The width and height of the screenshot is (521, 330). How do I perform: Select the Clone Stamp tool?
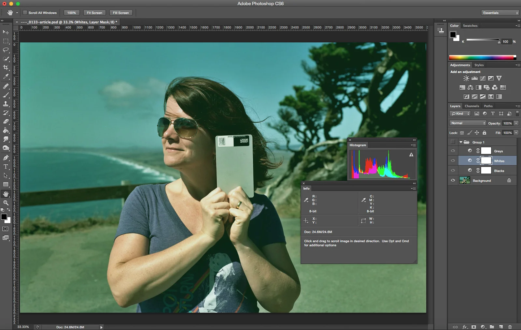click(6, 104)
